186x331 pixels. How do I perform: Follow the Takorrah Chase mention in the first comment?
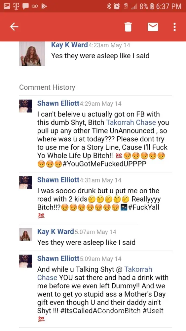coord(131,122)
